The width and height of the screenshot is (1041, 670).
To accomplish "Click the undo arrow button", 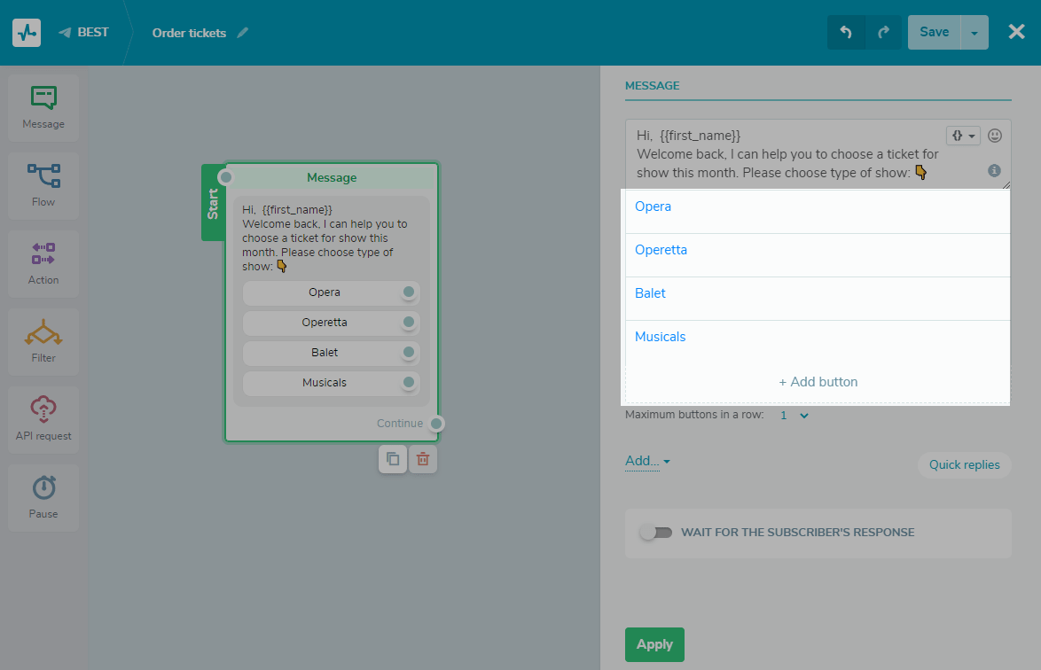I will [846, 32].
